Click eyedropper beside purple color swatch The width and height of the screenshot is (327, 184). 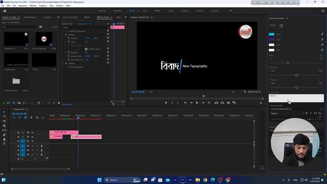(322, 39)
